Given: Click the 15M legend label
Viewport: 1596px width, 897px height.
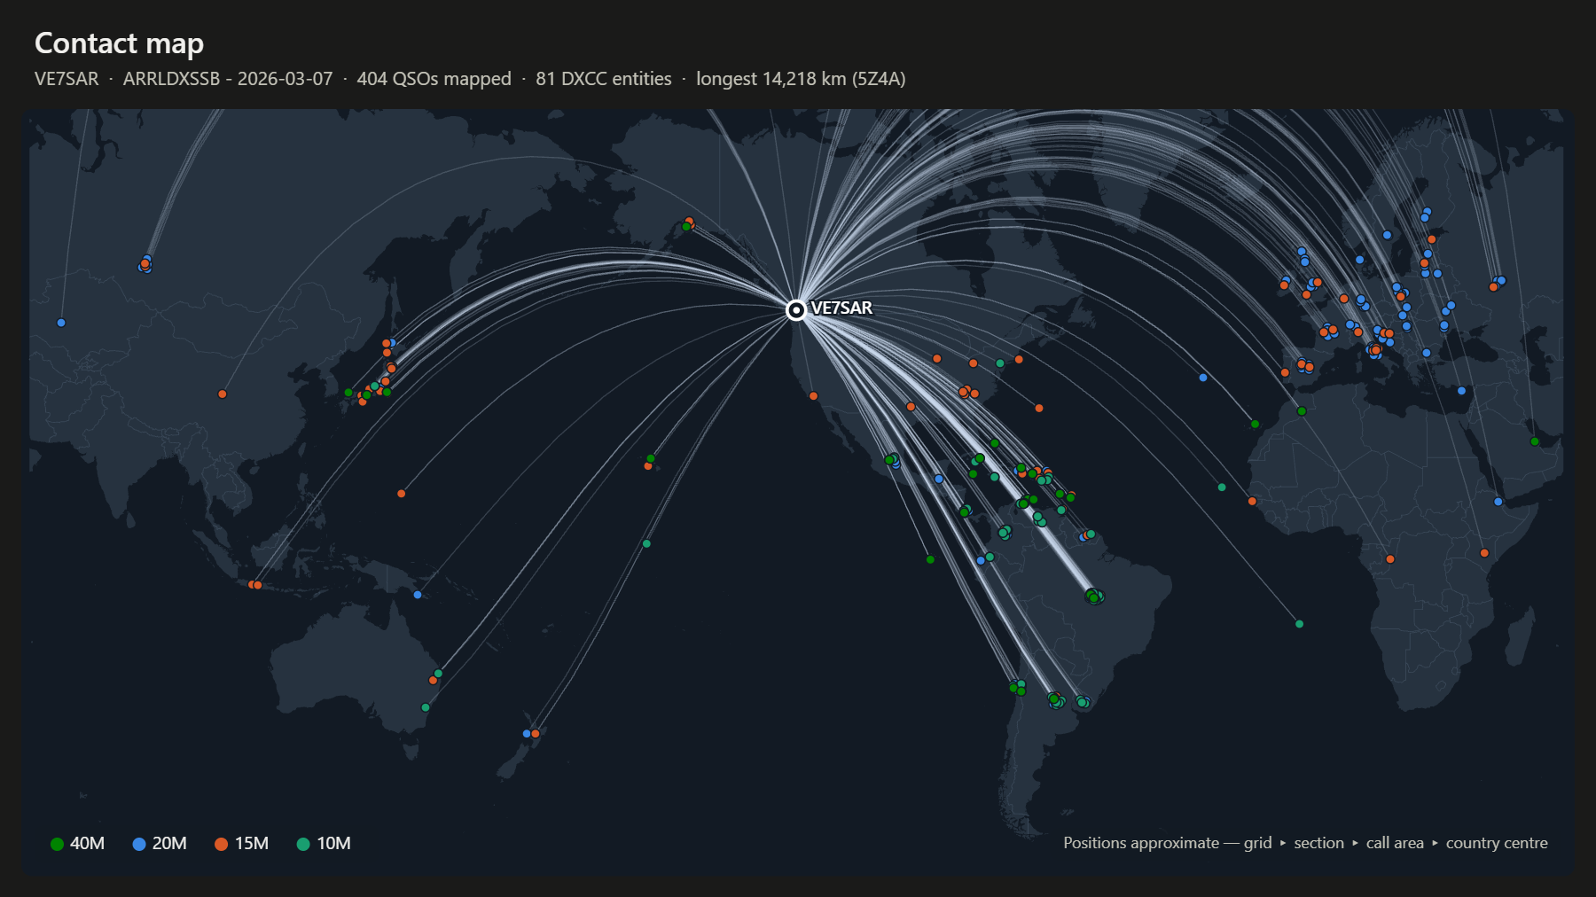Looking at the screenshot, I should tap(252, 844).
